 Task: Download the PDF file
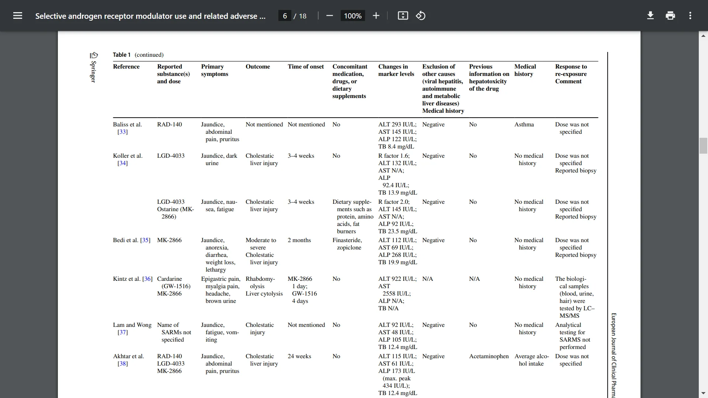(x=650, y=15)
